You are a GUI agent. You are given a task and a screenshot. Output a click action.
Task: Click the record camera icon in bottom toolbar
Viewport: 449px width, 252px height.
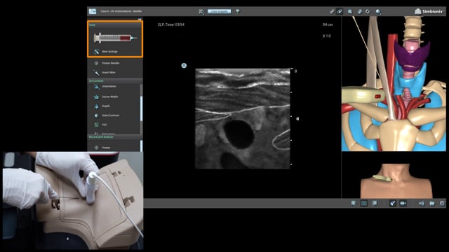coord(403,203)
